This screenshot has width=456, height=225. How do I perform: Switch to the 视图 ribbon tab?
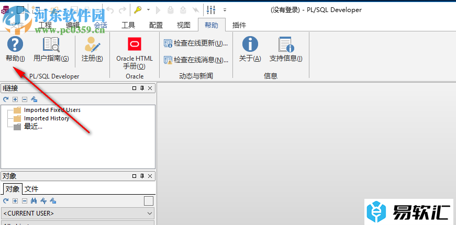pos(184,25)
